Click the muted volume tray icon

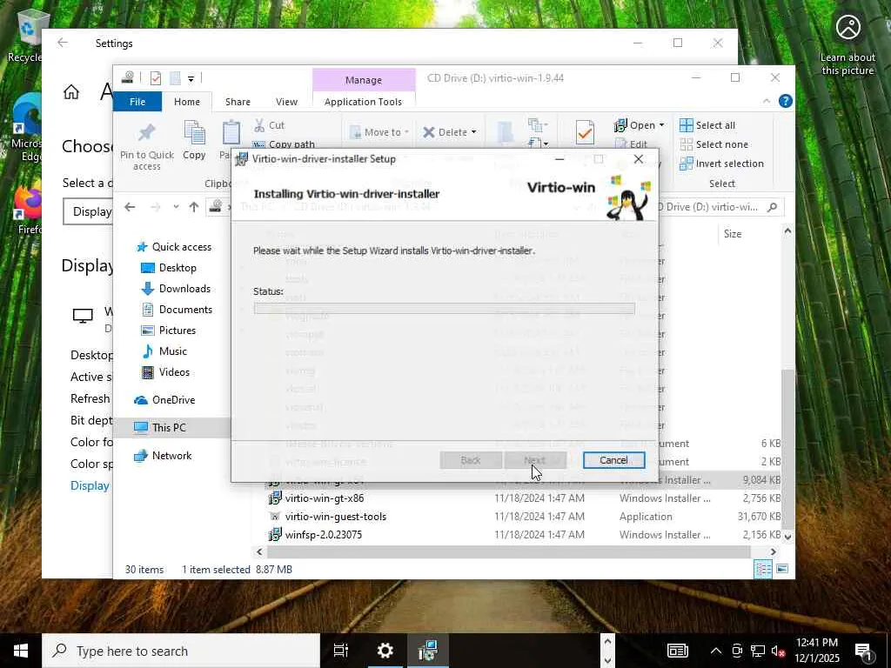pos(779,651)
